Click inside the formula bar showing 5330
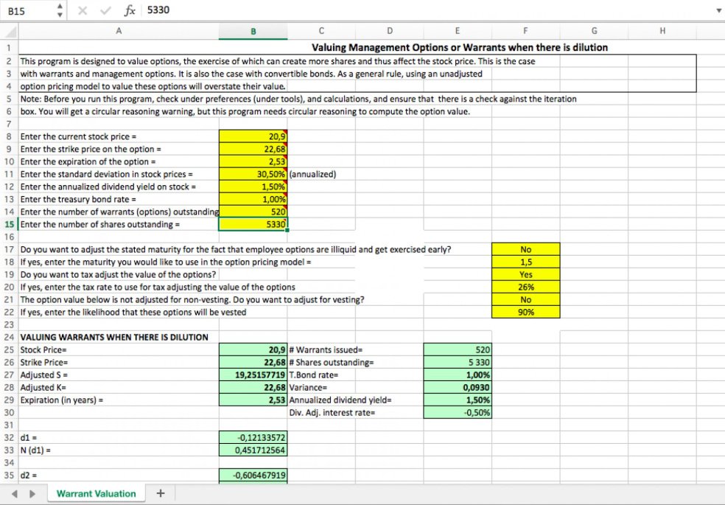The width and height of the screenshot is (725, 505). tap(221, 10)
